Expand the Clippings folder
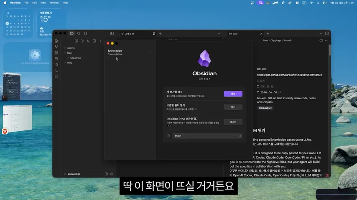The image size is (357, 200). point(75,58)
